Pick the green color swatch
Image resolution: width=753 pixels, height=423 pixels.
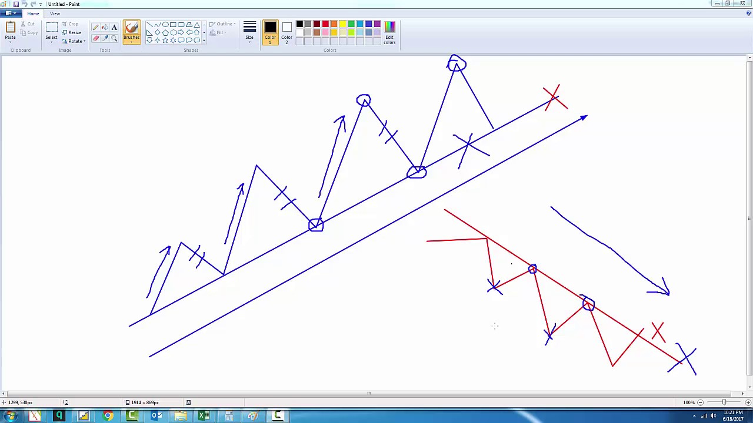351,24
